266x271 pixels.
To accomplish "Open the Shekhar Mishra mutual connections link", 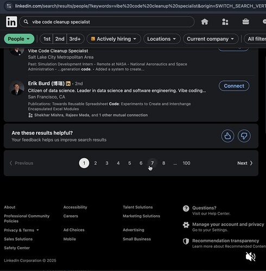I will pyautogui.click(x=91, y=115).
